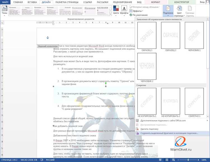Open the Цвета color palette button

tap(116, 11)
